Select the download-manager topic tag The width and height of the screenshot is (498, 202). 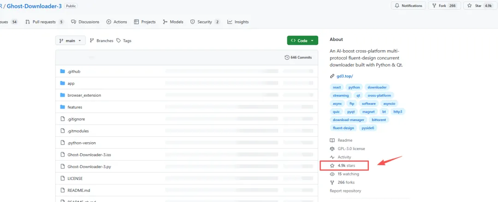(x=349, y=120)
